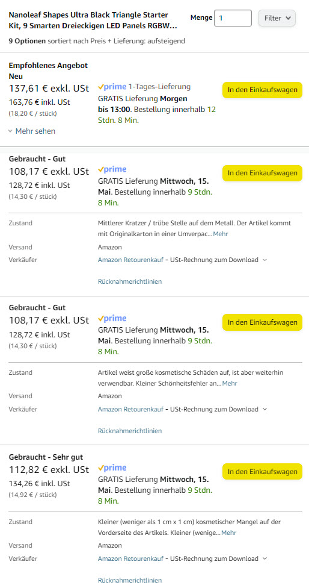
Task: Expand Mehr sehen under recommended offer
Action: tap(32, 131)
